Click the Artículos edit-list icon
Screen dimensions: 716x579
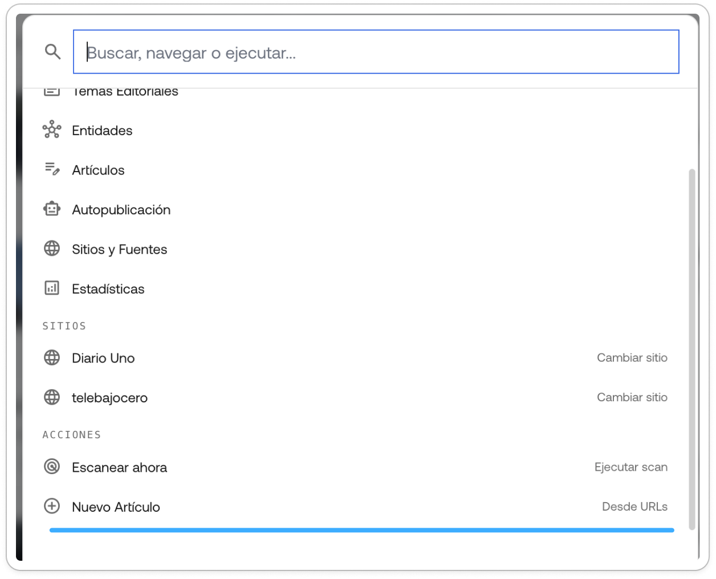point(52,169)
